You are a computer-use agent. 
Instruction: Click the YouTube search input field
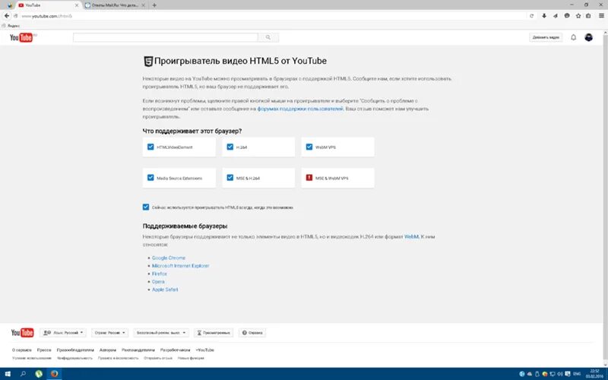166,37
